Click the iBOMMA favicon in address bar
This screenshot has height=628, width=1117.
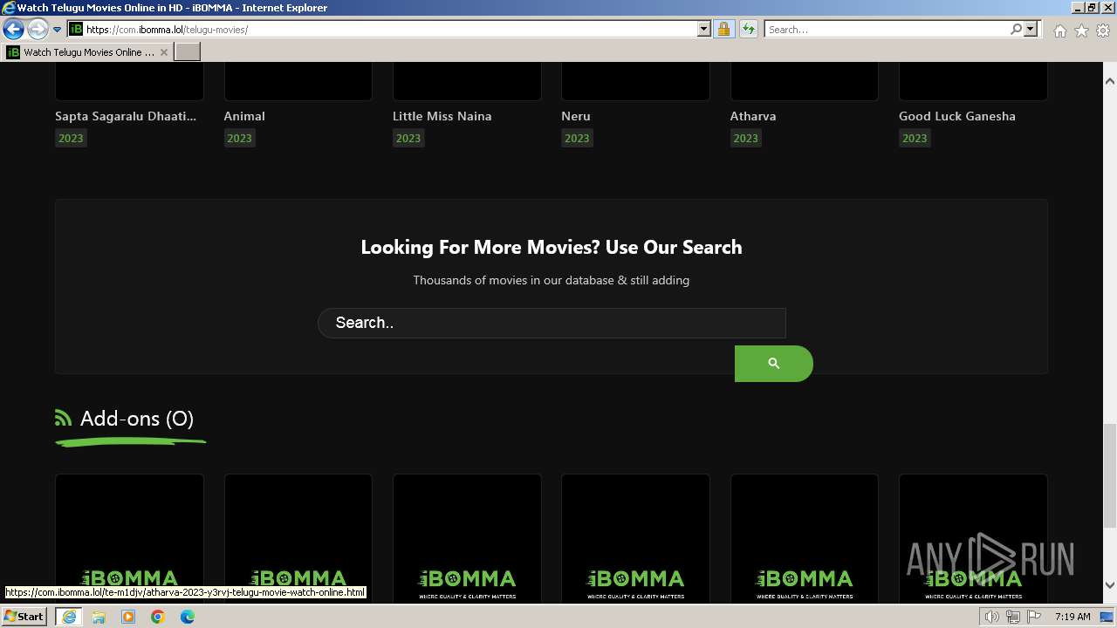(76, 29)
